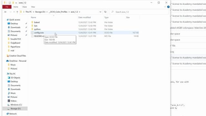This screenshot has width=206, height=116.
Task: Refresh the aces_1.2 folder view
Action: coord(105,12)
